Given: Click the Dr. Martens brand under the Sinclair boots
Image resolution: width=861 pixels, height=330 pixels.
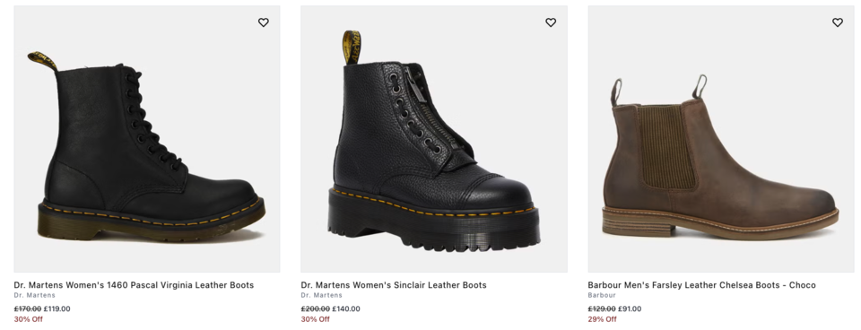Looking at the screenshot, I should point(322,295).
